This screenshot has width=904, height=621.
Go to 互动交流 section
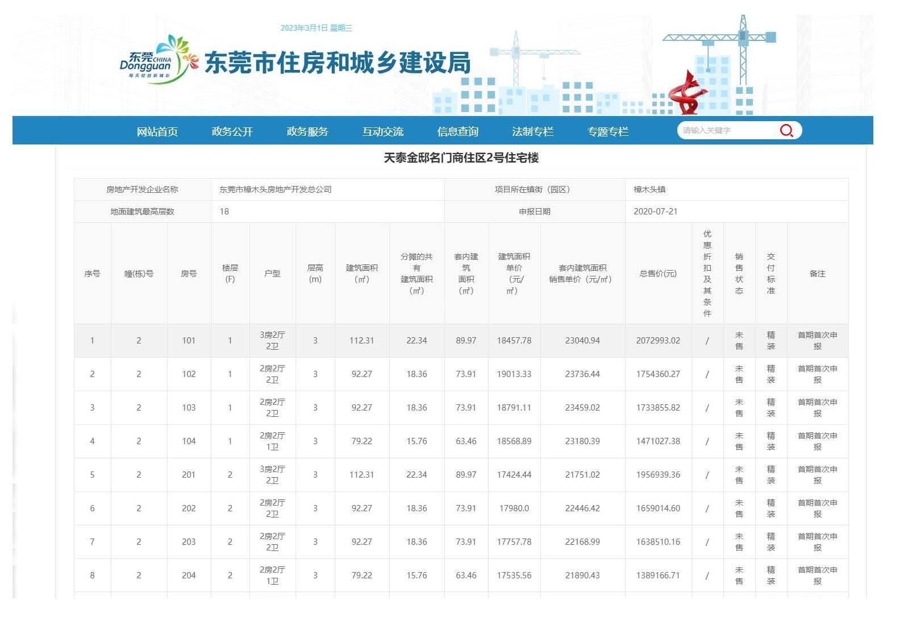382,132
